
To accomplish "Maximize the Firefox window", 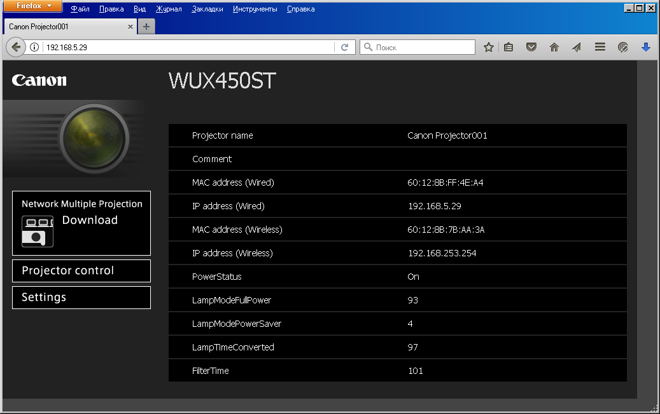I will click(640, 8).
